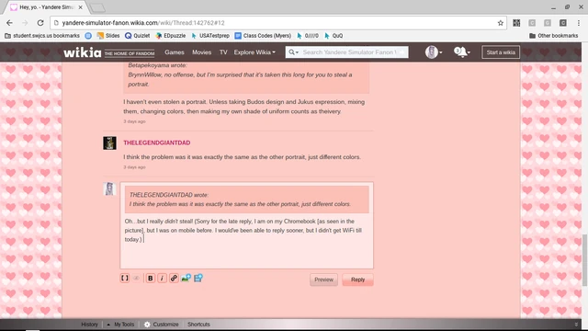Reload the page with refresh icon
Screen dimensions: 588x331
point(40,23)
